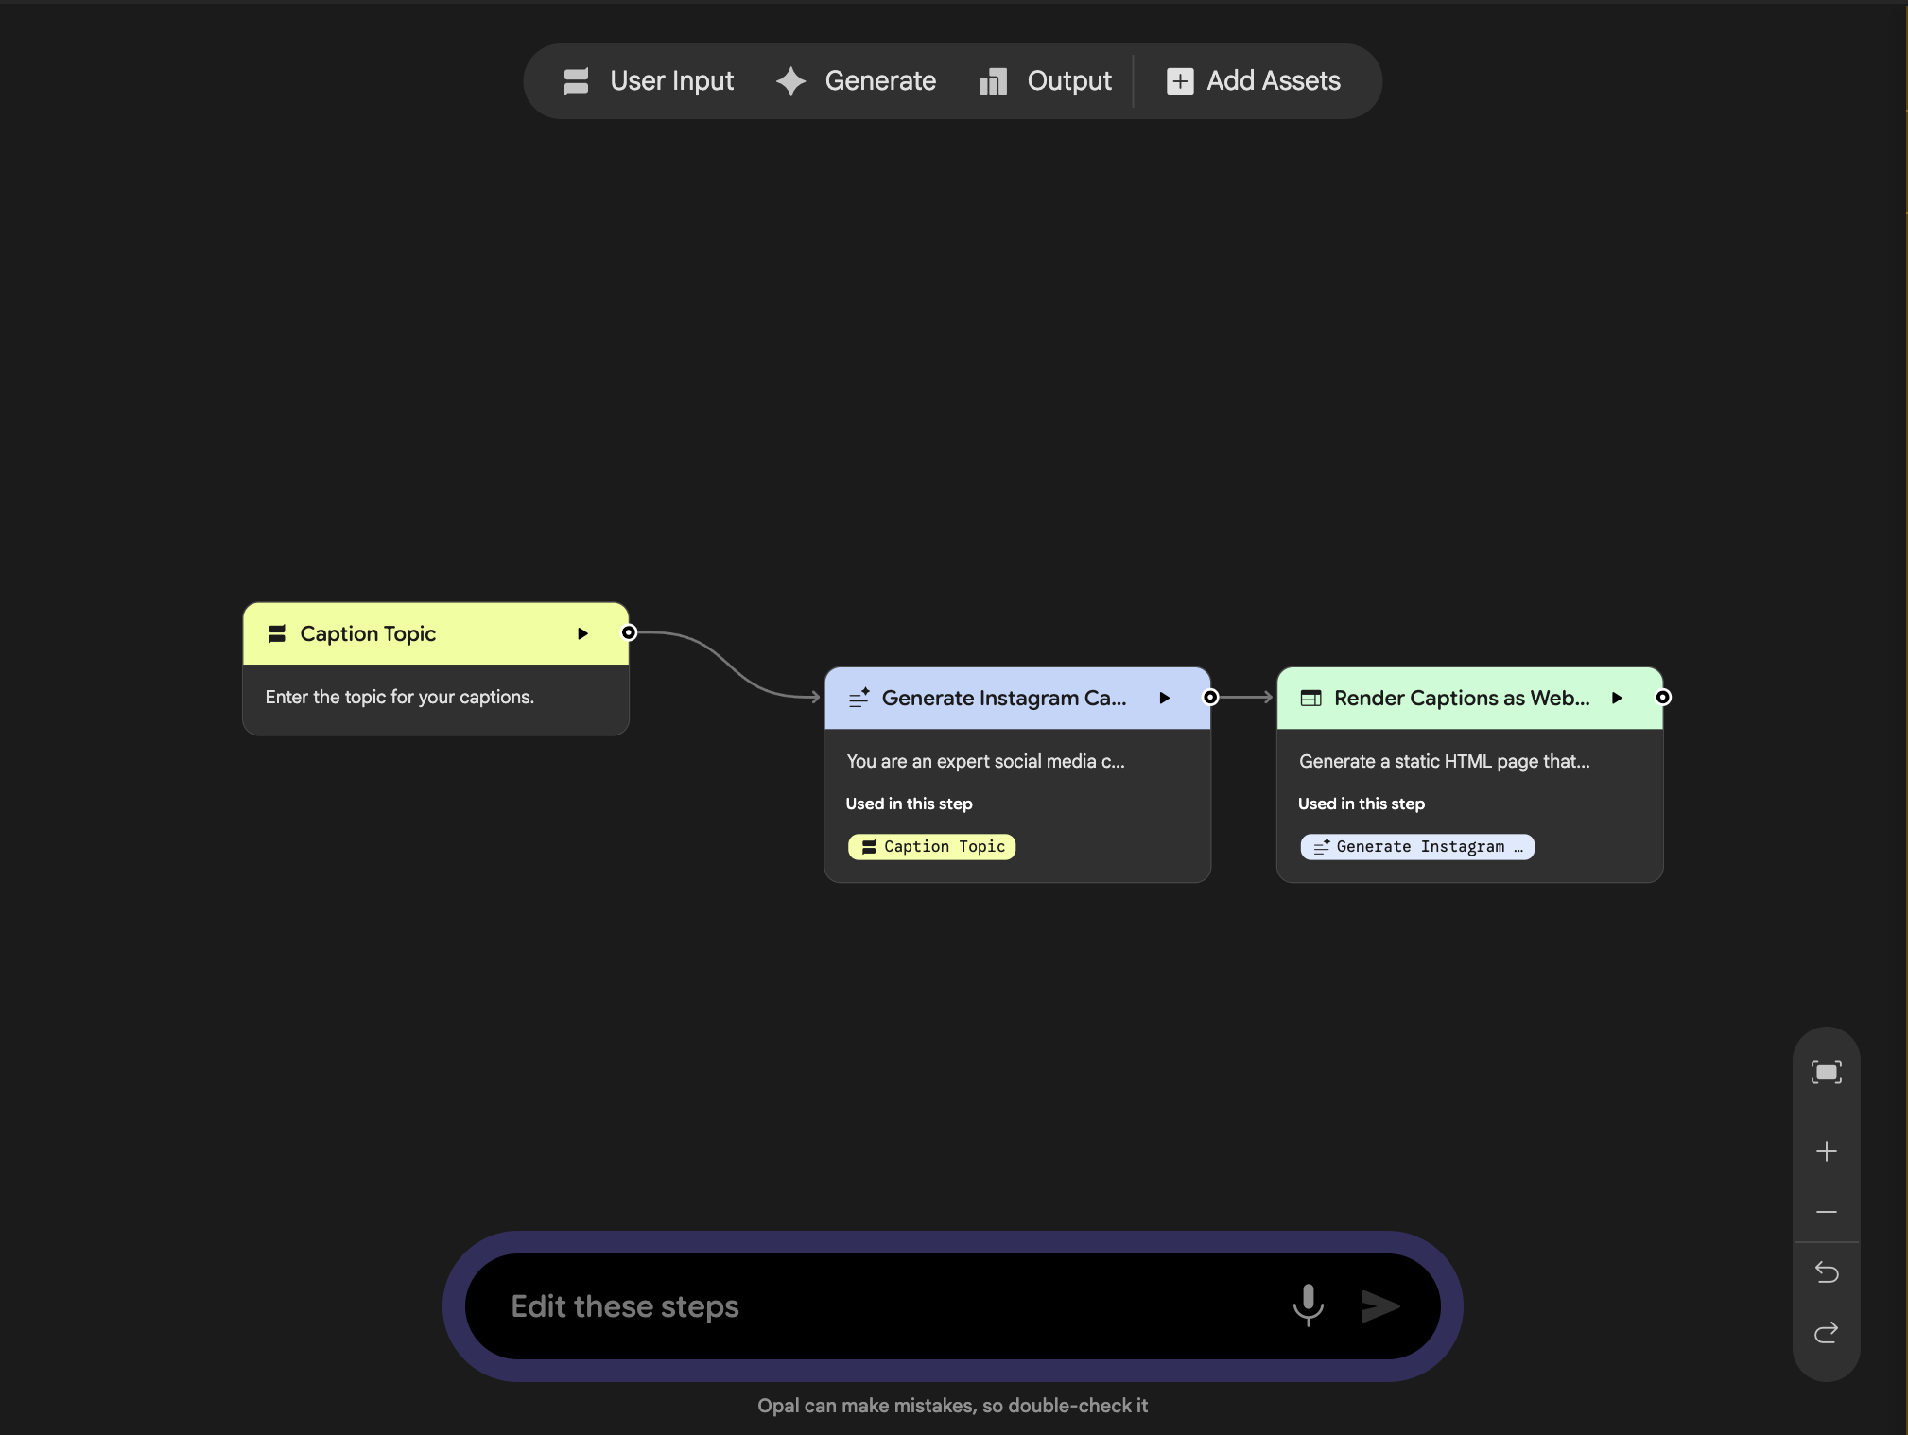Run the Generate Instagram Captions step arrow

coord(1165,698)
